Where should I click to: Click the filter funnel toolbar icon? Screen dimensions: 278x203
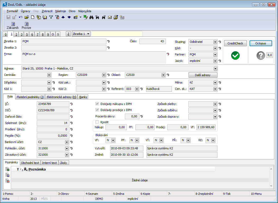[x=51, y=17]
